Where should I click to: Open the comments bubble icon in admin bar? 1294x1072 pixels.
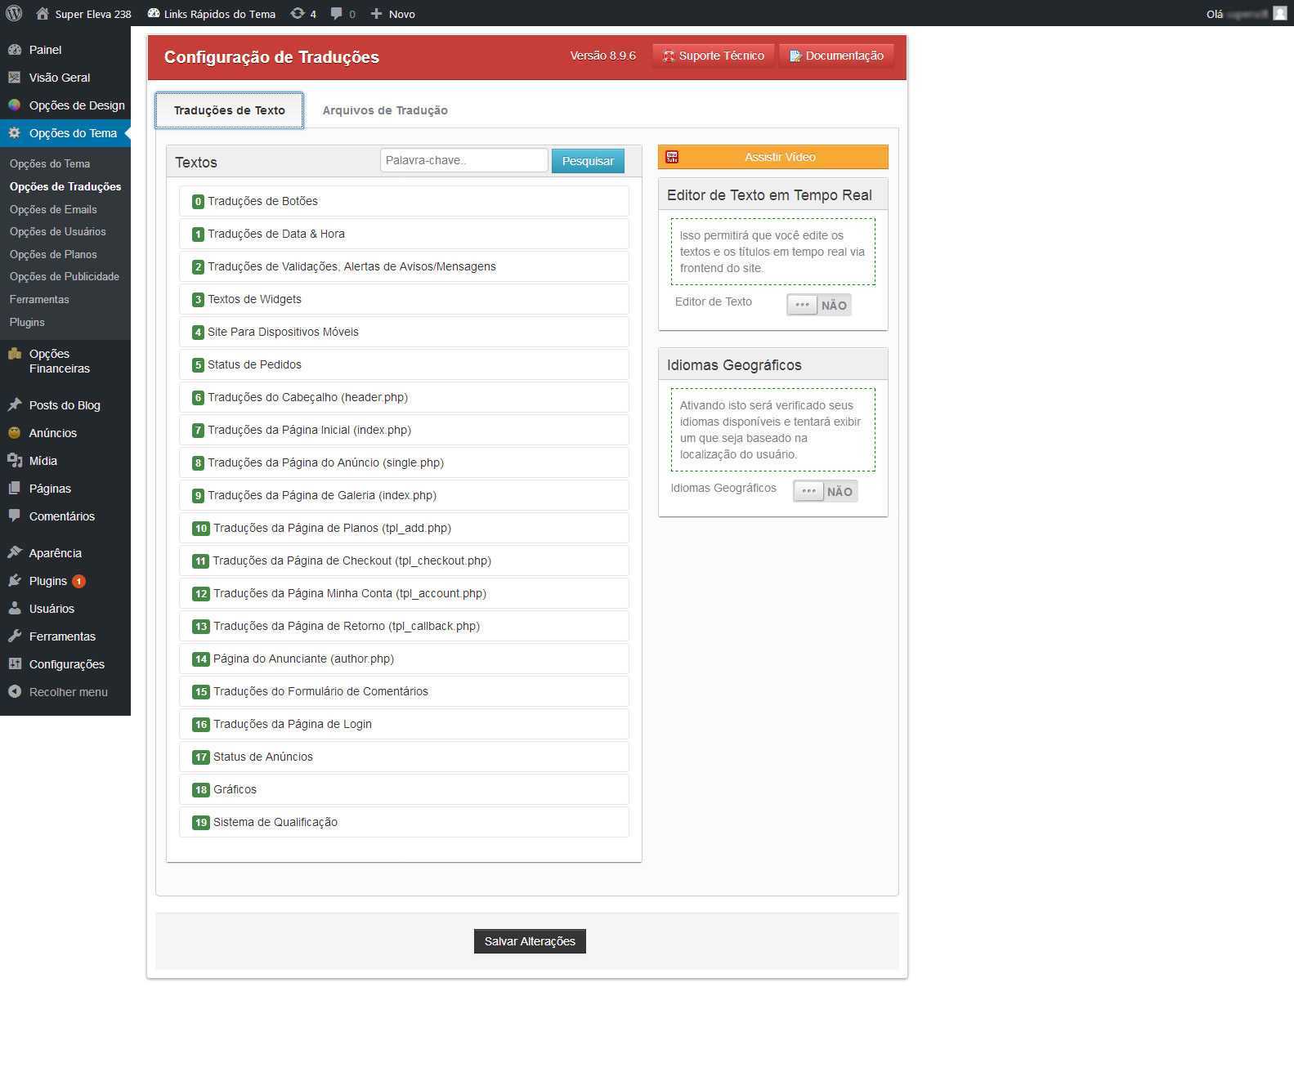tap(337, 13)
